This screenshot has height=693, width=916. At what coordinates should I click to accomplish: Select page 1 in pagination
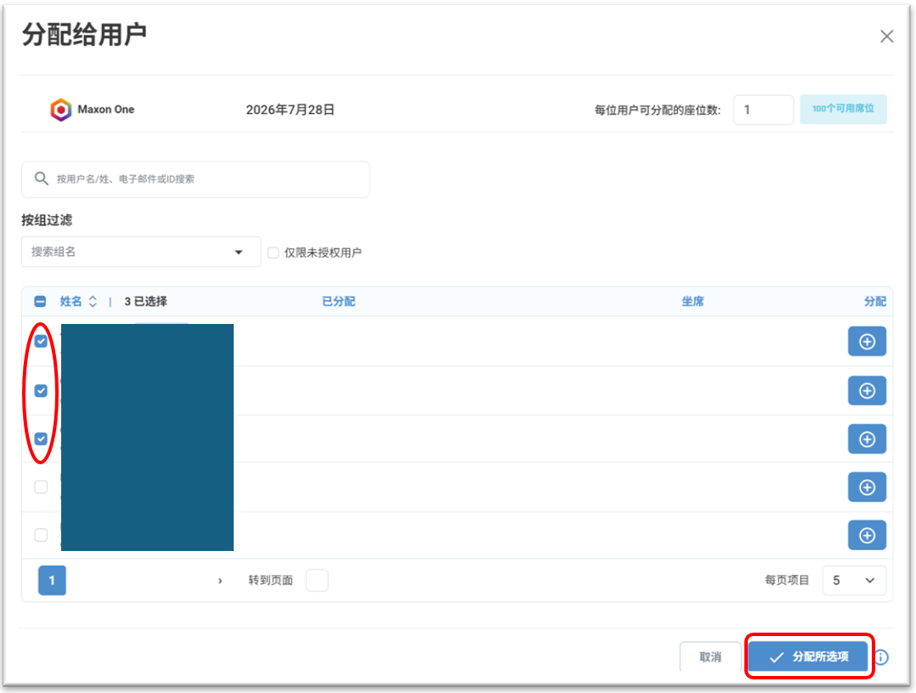tap(52, 580)
